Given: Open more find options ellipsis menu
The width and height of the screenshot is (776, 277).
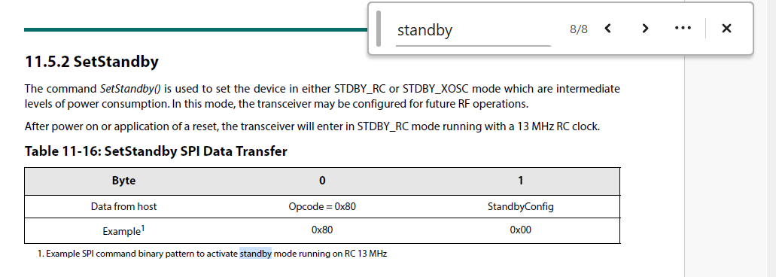Looking at the screenshot, I should (683, 28).
